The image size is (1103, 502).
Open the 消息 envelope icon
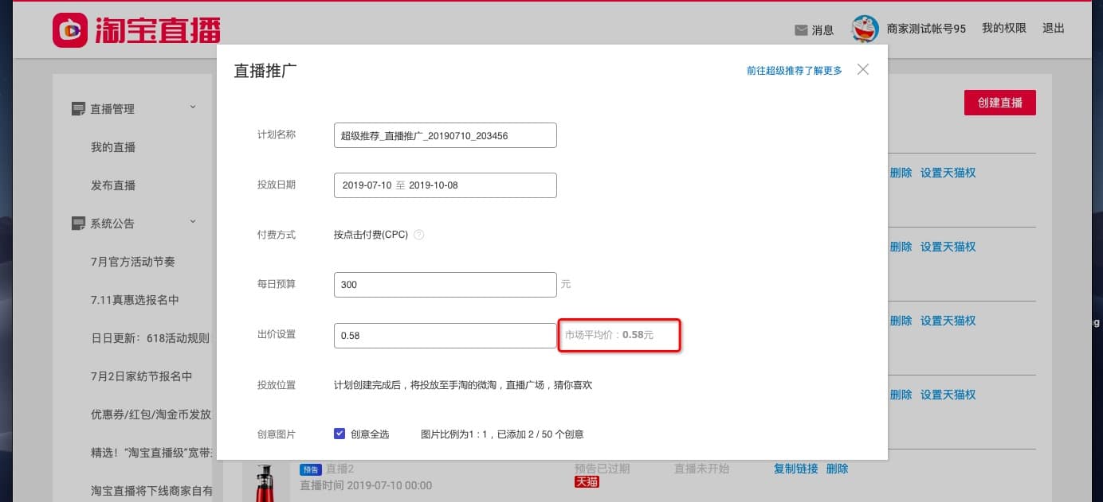click(800, 29)
